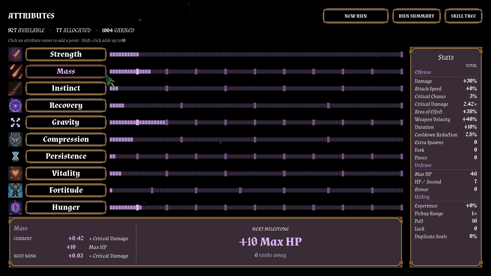Click the Persistence hourglass icon
Viewport: 491px width, 276px height.
click(15, 156)
